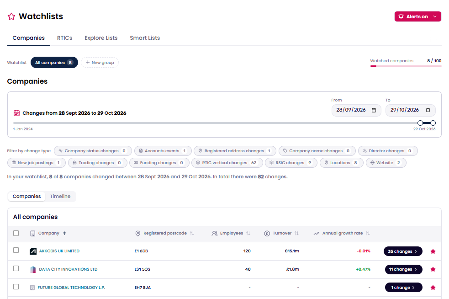Open DATA CITY INNOVATIONS LTD company link

(68, 269)
